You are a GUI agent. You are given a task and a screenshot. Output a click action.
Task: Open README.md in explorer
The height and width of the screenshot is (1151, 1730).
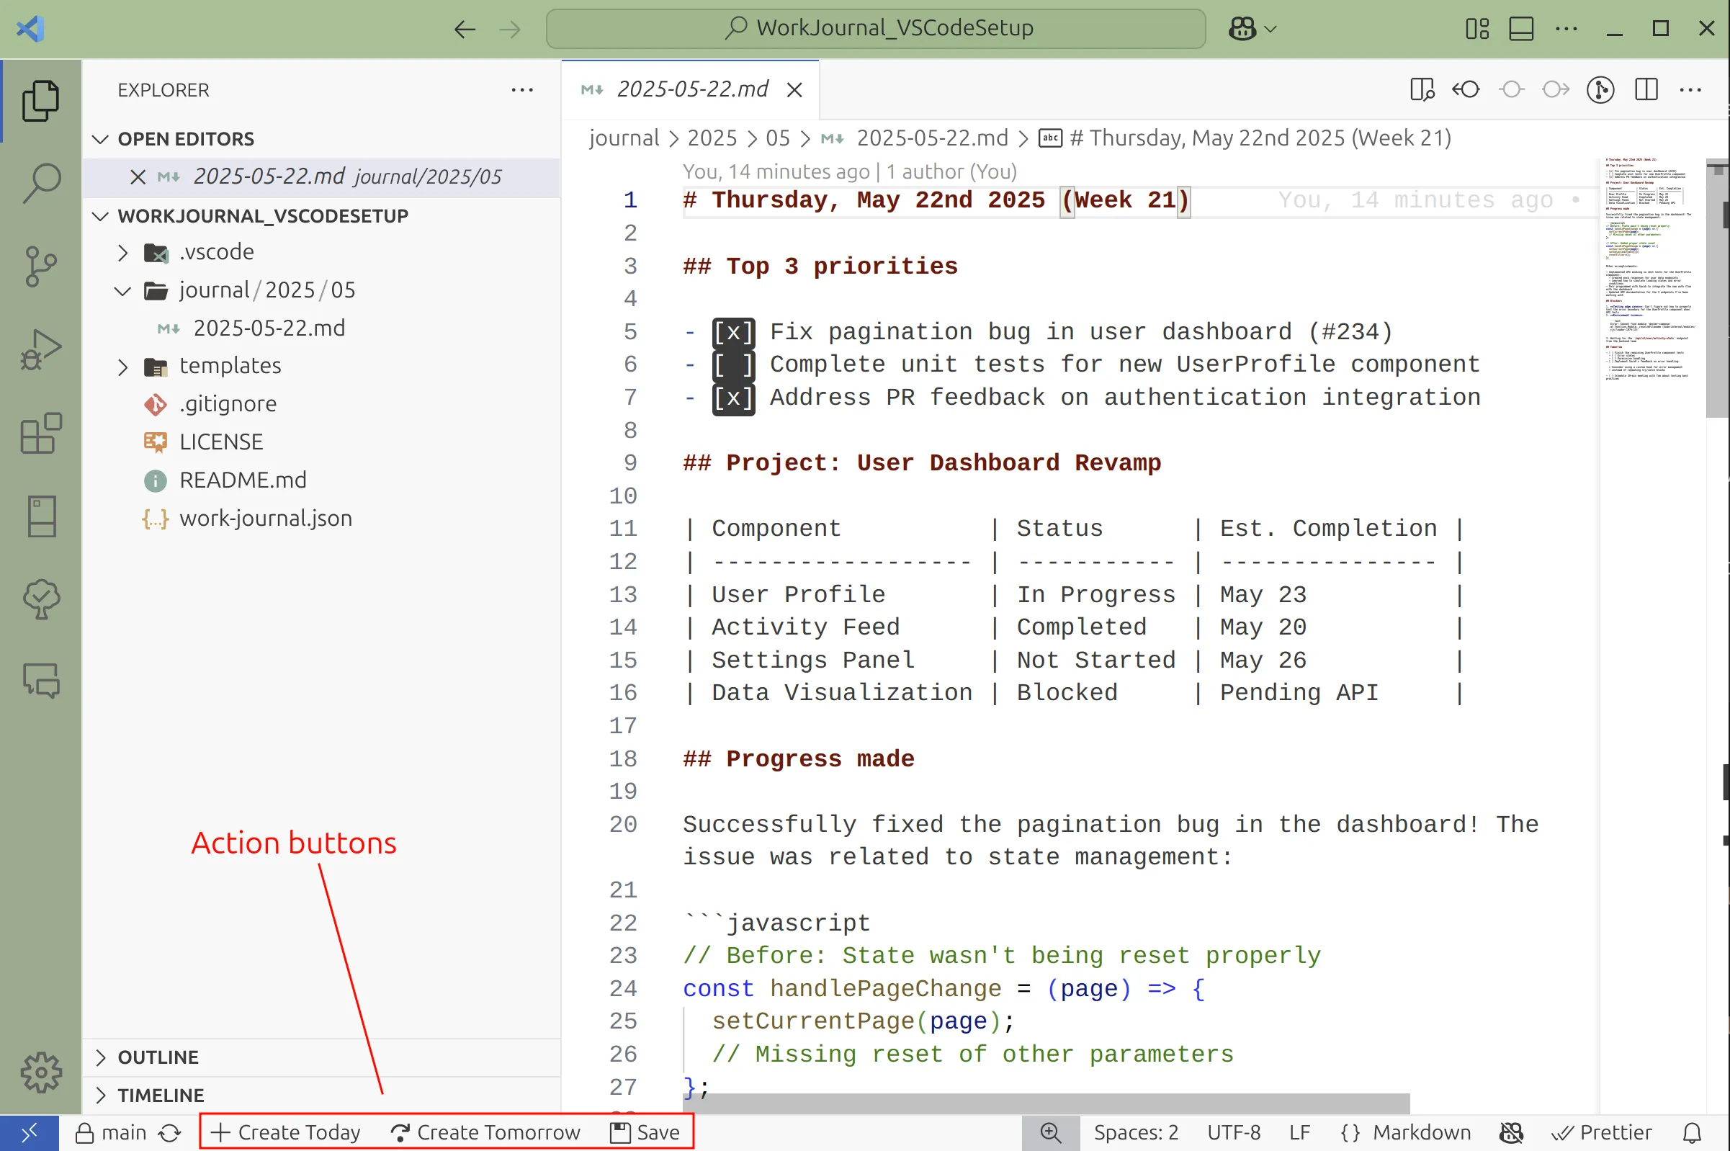(x=321, y=480)
